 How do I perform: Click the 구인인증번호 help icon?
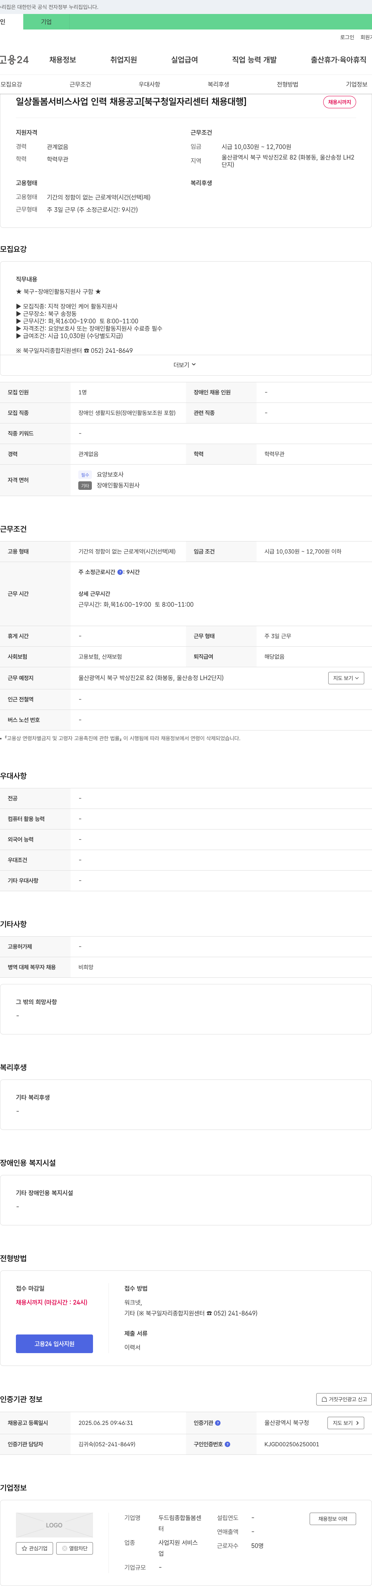227,1444
